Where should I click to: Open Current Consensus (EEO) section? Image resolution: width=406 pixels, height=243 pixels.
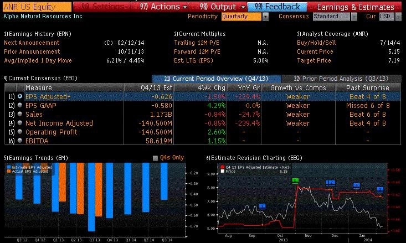coord(40,78)
